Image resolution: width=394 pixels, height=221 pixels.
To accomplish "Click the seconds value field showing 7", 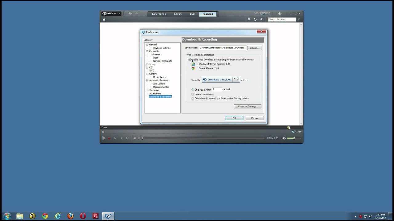I will (216, 90).
